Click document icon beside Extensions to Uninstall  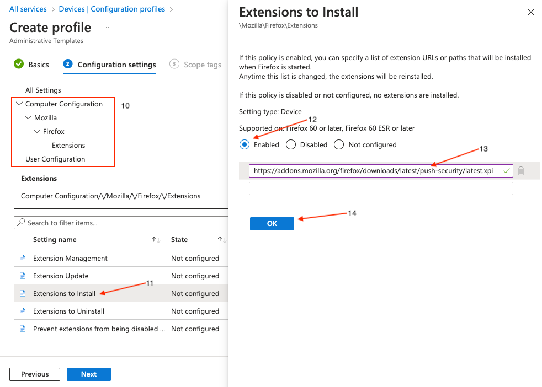23,311
